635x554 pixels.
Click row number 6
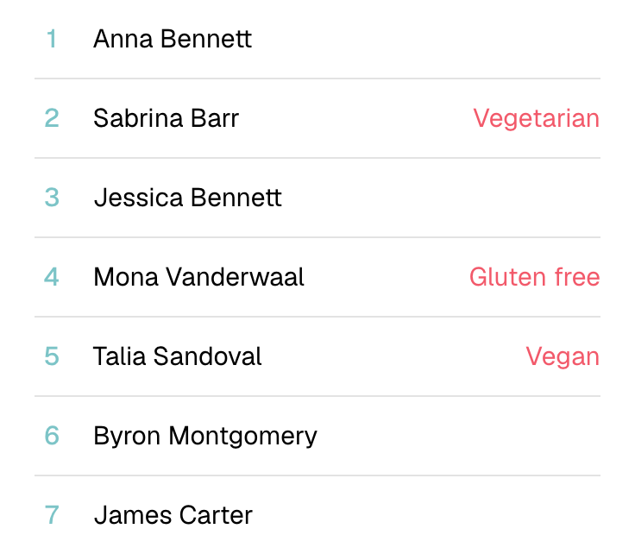click(52, 436)
